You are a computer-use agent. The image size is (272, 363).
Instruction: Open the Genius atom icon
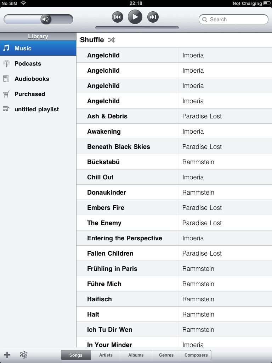click(24, 354)
